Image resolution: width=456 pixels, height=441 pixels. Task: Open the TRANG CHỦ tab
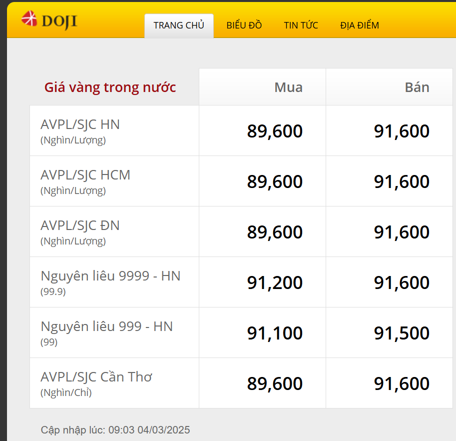pos(179,25)
